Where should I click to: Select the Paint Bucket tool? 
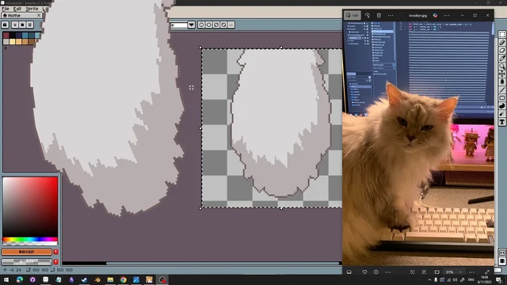pyautogui.click(x=501, y=82)
